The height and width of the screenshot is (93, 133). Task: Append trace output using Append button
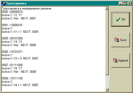coord(120,60)
